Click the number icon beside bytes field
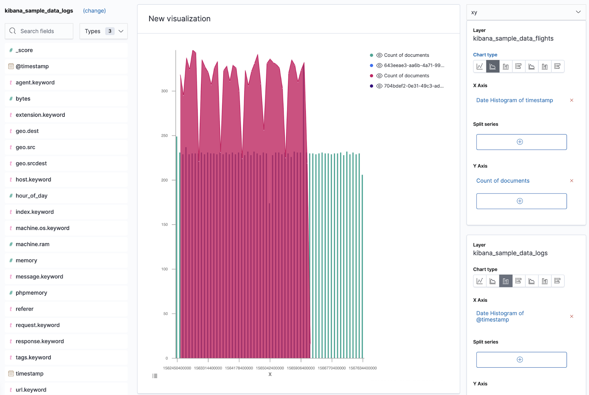This screenshot has height=395, width=589. click(11, 99)
